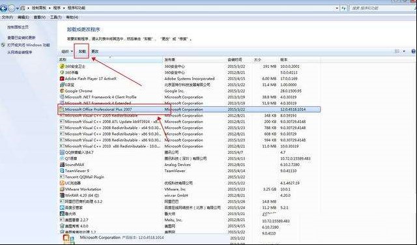Open the 控制面板主页 link

pos(18,27)
